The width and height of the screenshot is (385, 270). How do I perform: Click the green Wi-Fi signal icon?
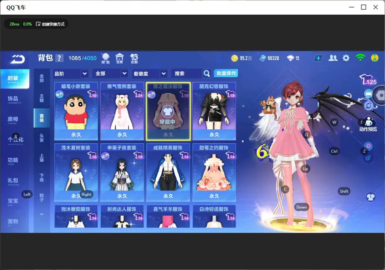(360, 58)
